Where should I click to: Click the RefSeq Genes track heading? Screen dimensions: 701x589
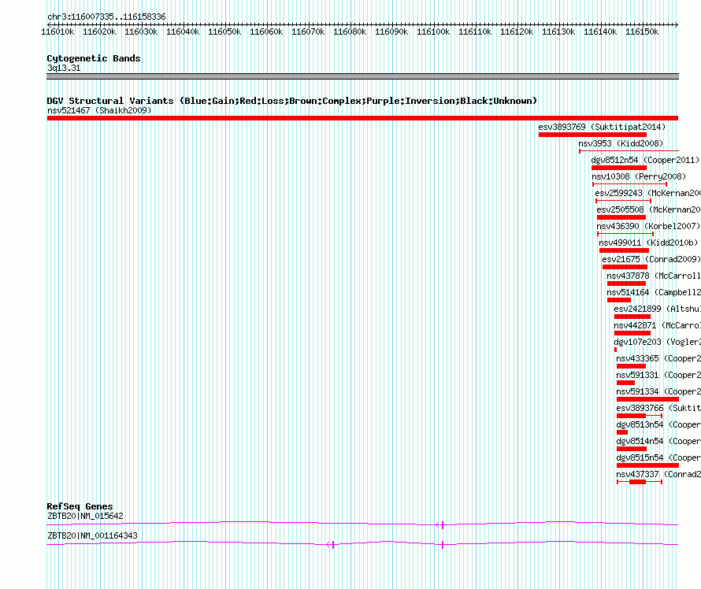(x=80, y=506)
